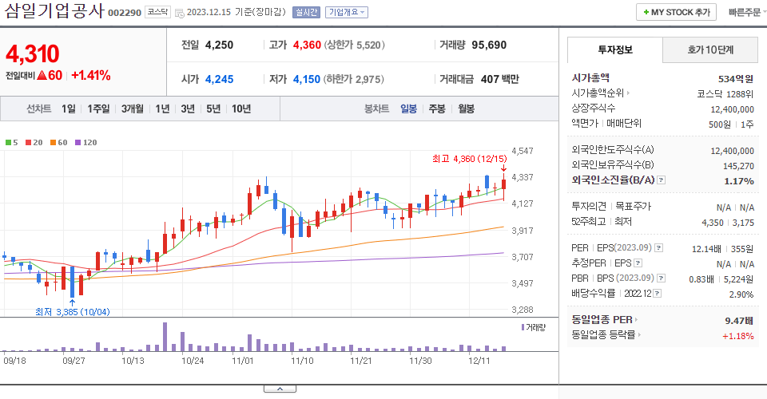The image size is (767, 399).
Task: Select the 1일 line chart period
Action: click(x=69, y=109)
